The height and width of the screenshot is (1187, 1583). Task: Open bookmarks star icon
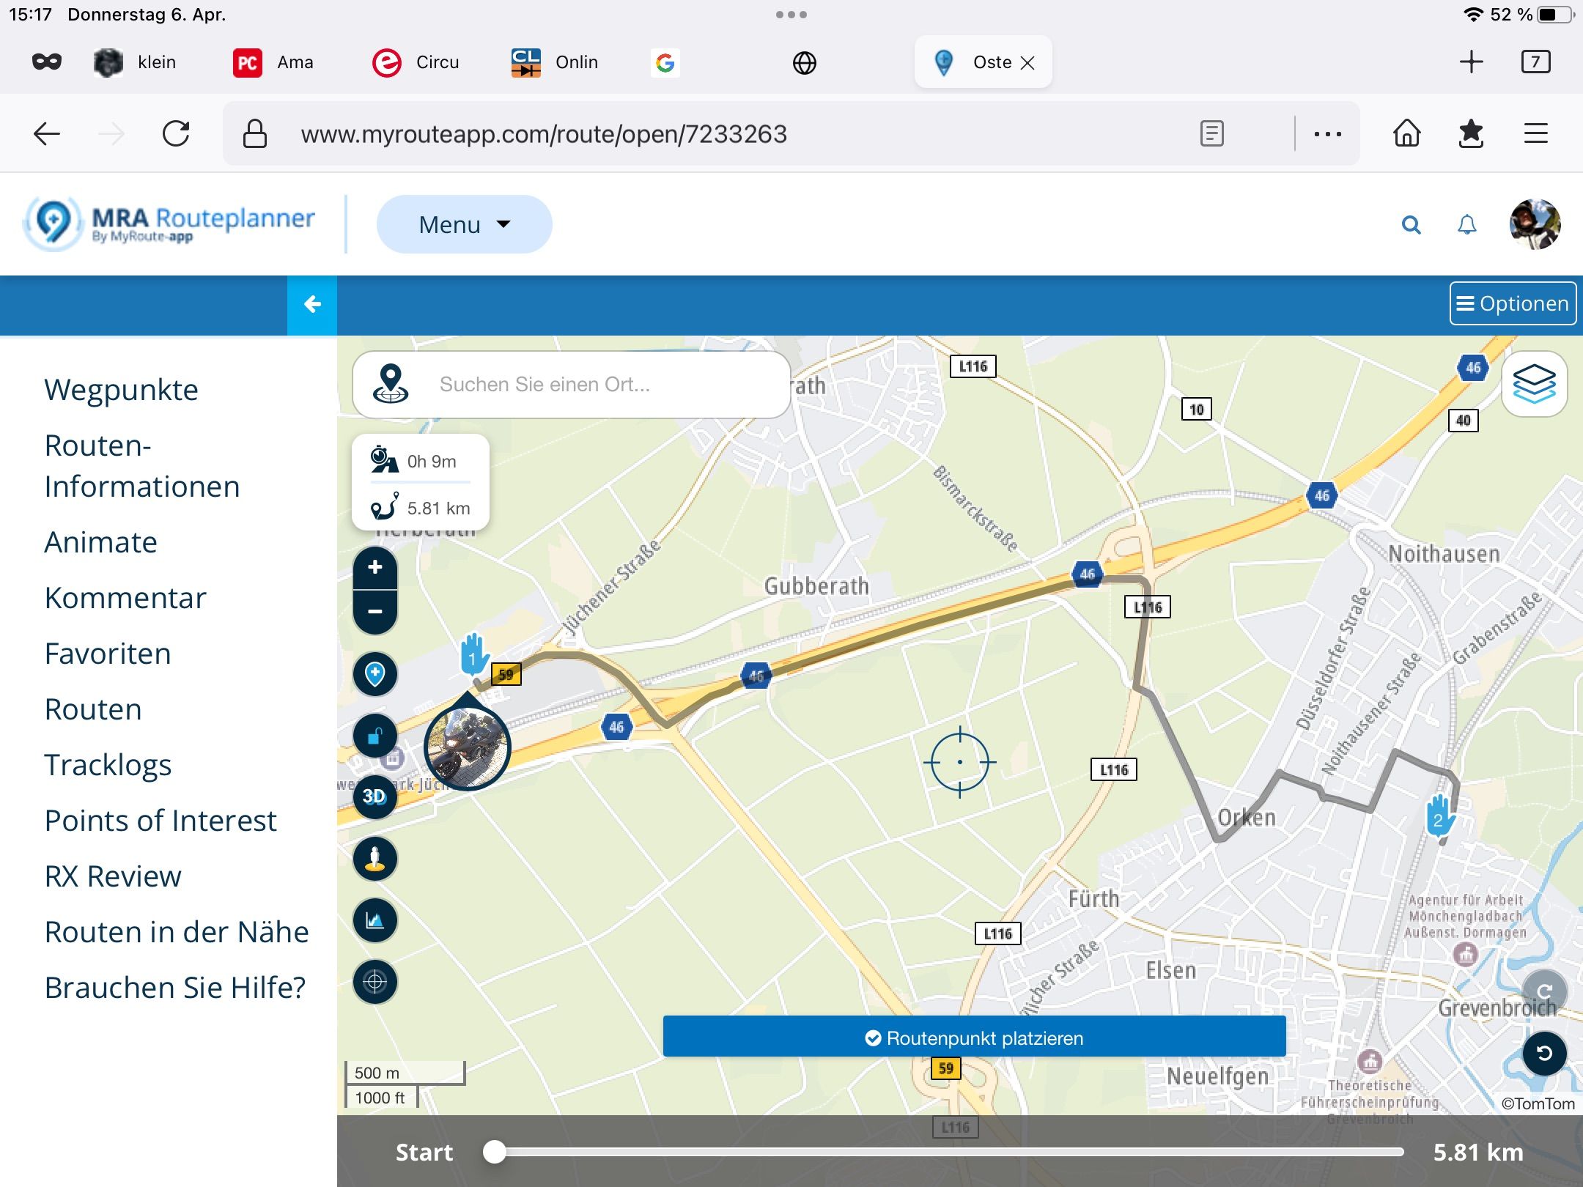tap(1470, 134)
